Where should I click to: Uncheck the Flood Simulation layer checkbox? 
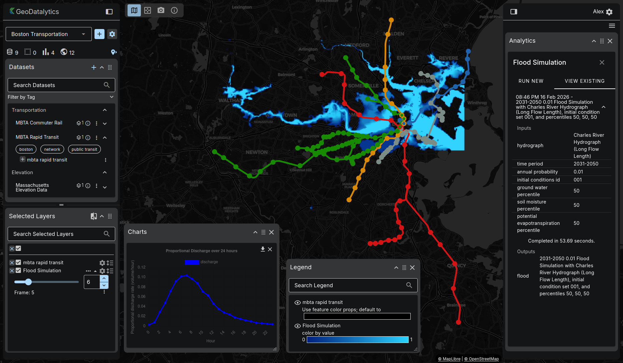[18, 271]
